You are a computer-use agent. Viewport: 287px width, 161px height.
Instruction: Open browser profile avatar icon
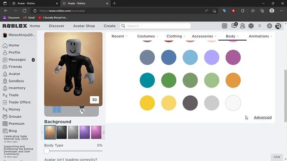tap(272, 11)
